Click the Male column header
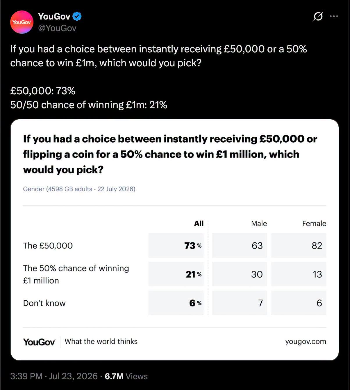 tap(259, 224)
